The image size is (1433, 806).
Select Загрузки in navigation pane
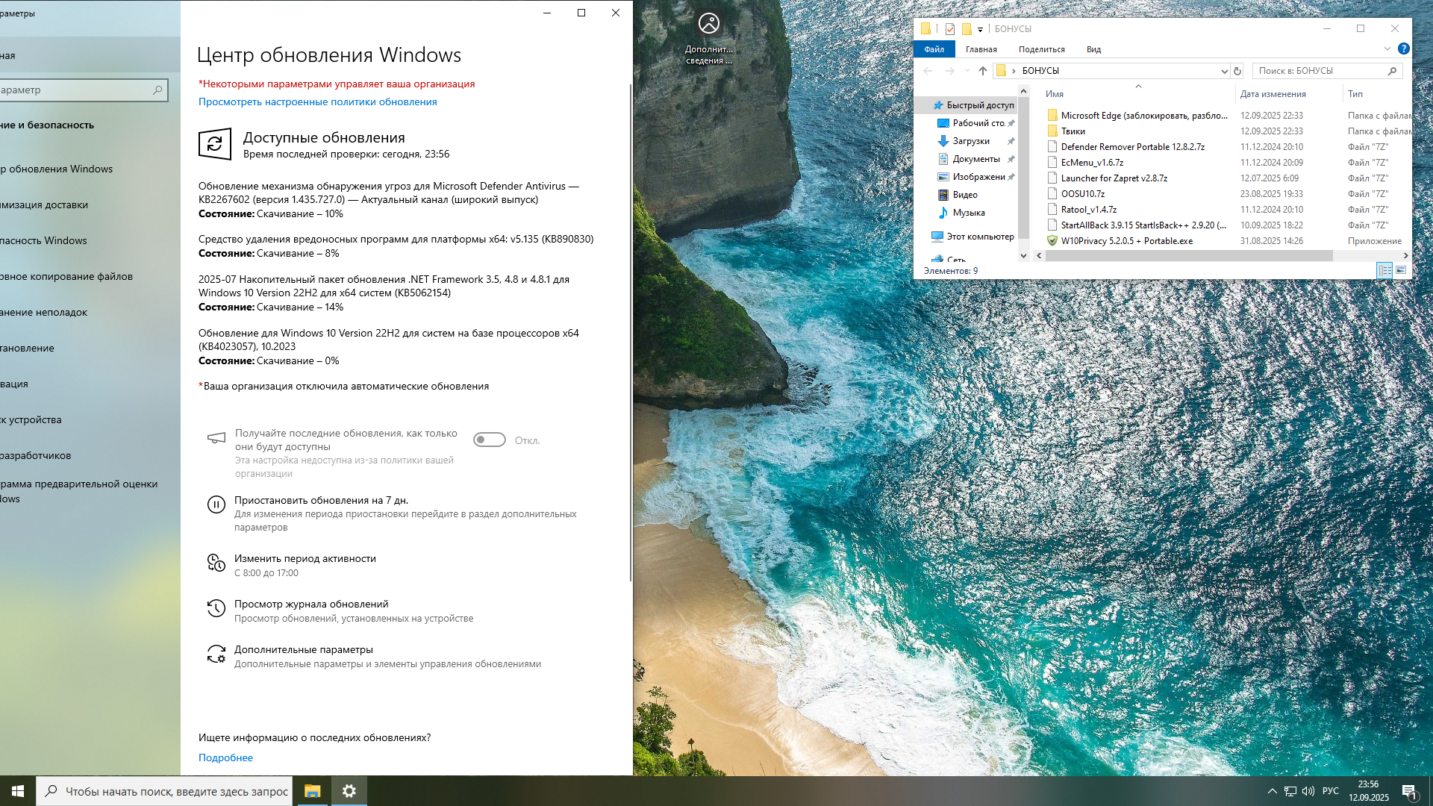tap(970, 141)
